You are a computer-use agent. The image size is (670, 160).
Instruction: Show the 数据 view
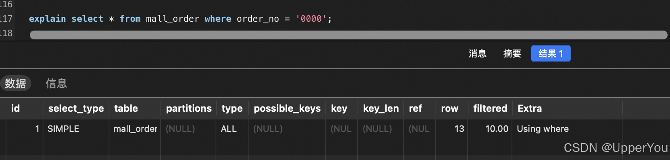[x=16, y=83]
